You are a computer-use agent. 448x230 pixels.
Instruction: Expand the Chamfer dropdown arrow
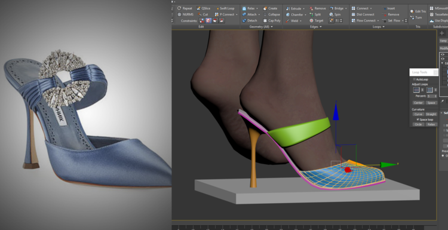pos(305,14)
